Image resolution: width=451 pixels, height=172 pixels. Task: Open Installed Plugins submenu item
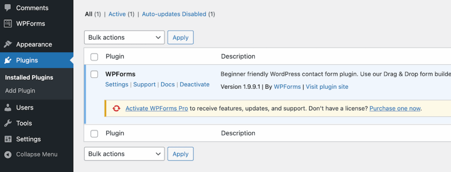tap(29, 78)
